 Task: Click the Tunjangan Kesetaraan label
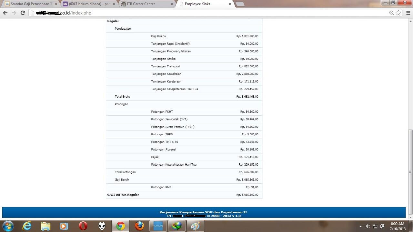pyautogui.click(x=166, y=82)
